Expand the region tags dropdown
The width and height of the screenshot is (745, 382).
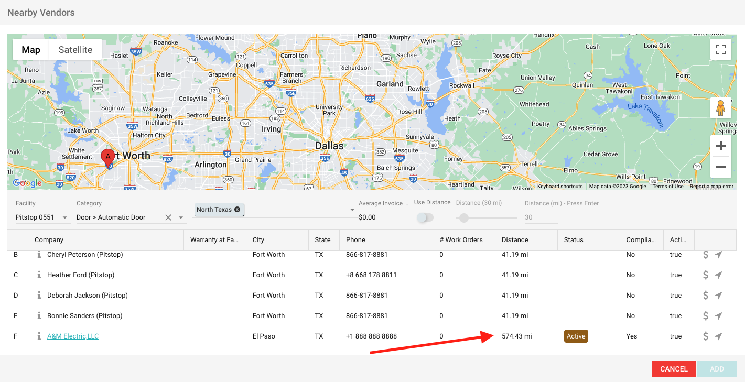352,210
